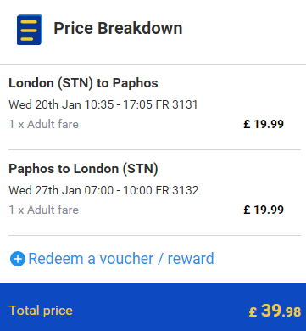Click the blue Total price bar
Viewport: 306px width, 331px height.
[x=153, y=306]
